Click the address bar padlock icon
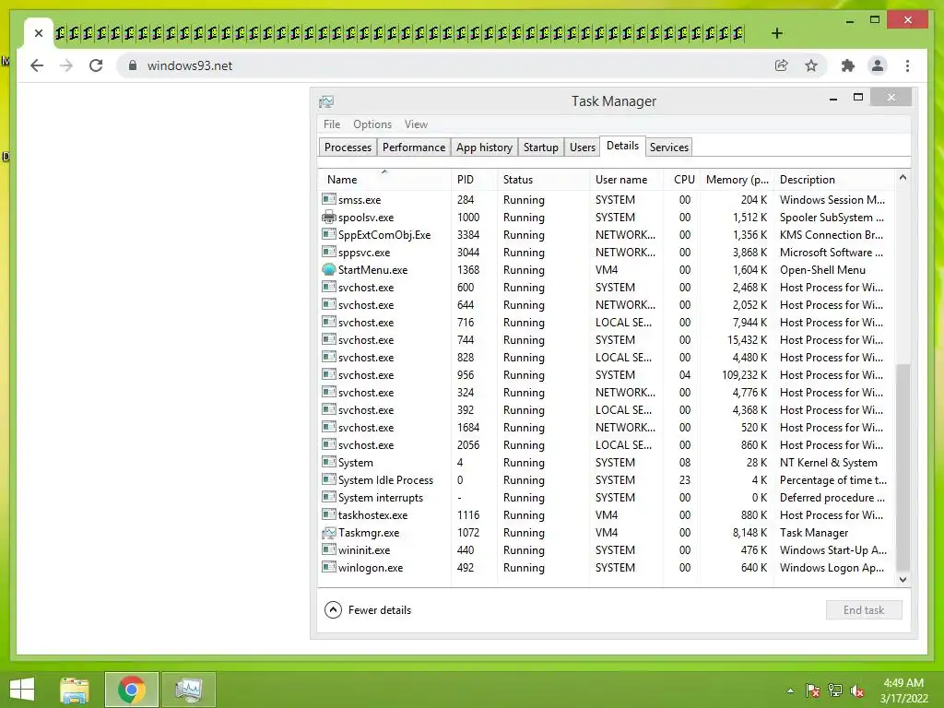Viewport: 944px width, 708px height. pyautogui.click(x=133, y=65)
